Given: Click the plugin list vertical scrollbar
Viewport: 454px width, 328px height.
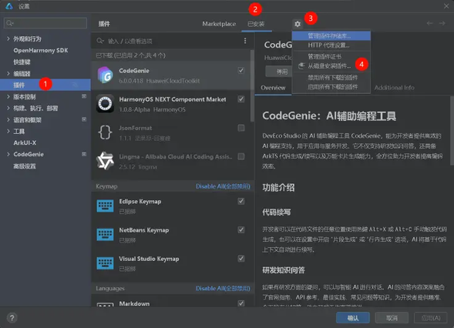Looking at the screenshot, I should click(252, 86).
